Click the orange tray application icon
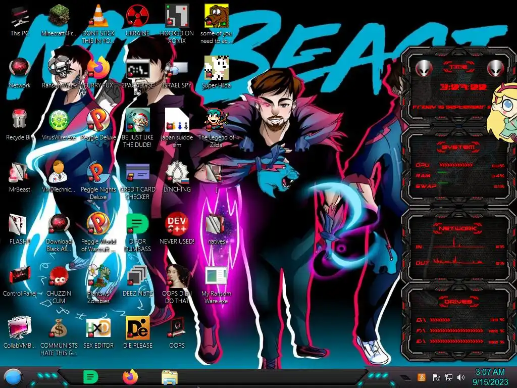517x388 pixels. (422, 377)
